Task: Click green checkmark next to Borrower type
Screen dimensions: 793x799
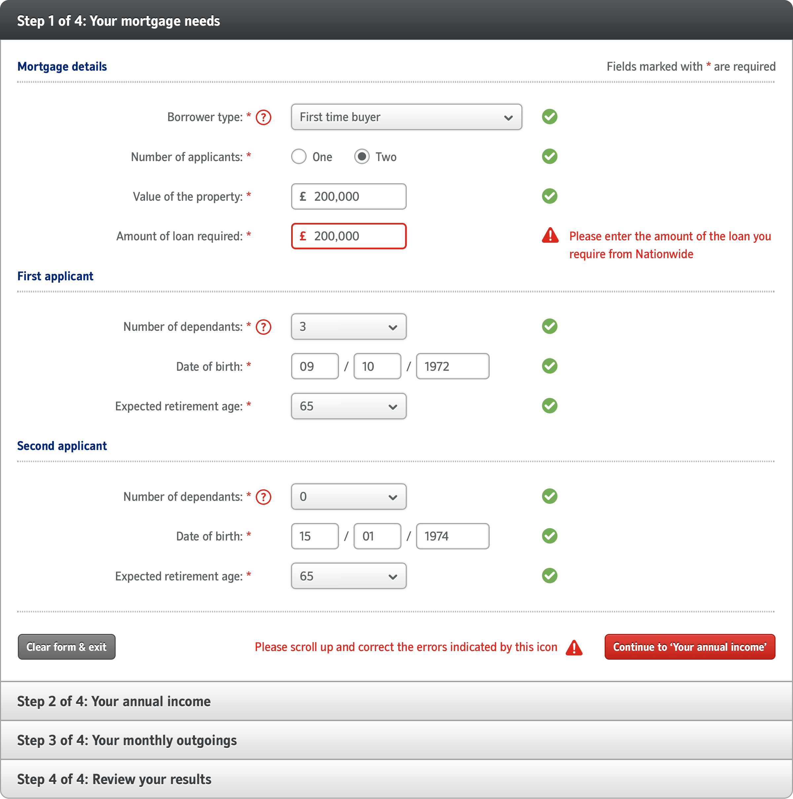Action: (x=549, y=117)
